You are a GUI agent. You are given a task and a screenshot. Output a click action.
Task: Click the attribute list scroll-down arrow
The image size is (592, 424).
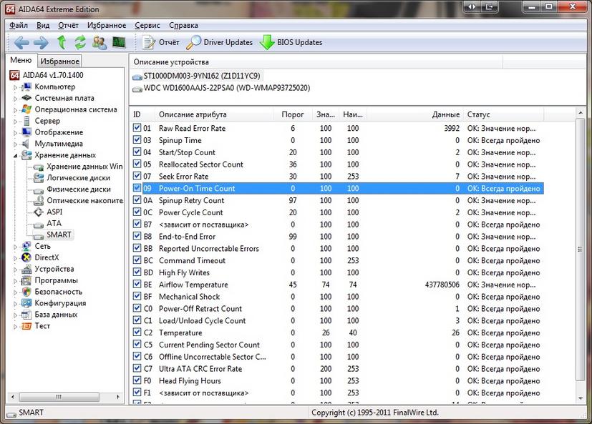pyautogui.click(x=581, y=399)
